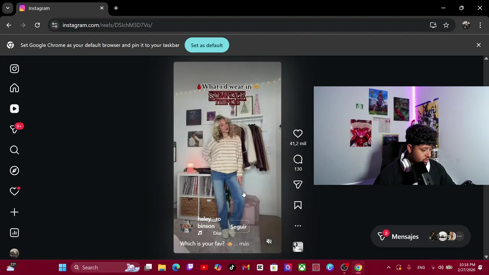Open the audio thumbnail beside the reel
Viewport: 489px width, 275px height.
(x=298, y=247)
